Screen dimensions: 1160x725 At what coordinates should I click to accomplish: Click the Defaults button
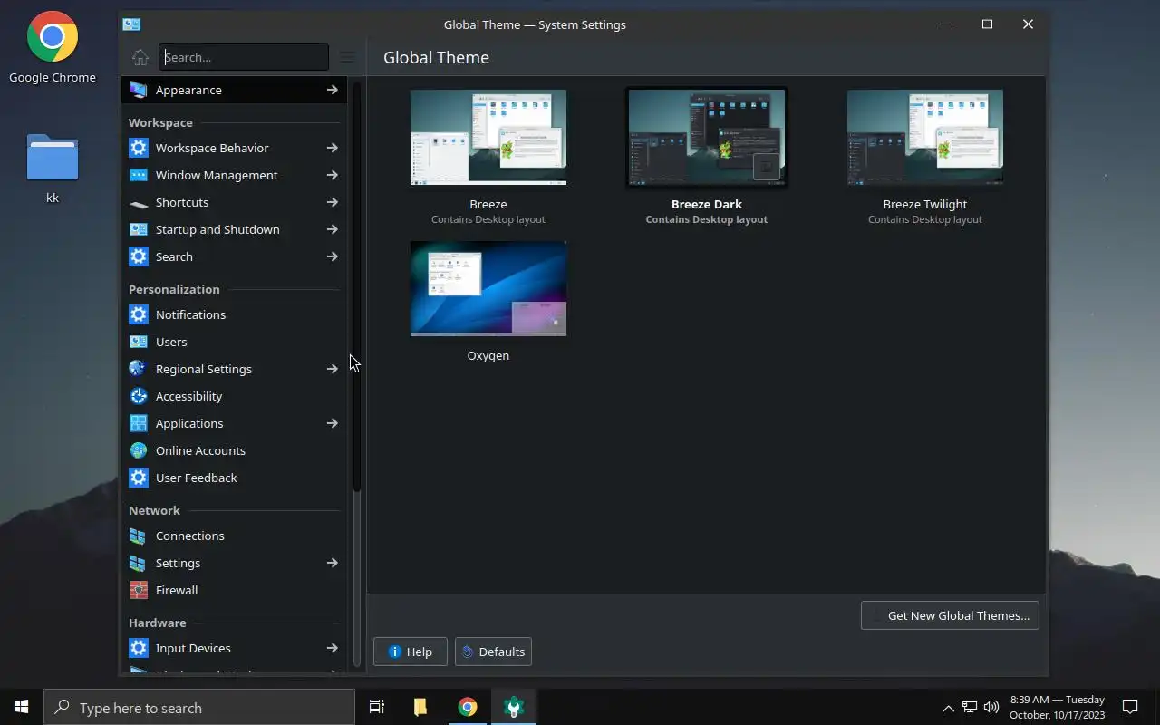tap(493, 652)
